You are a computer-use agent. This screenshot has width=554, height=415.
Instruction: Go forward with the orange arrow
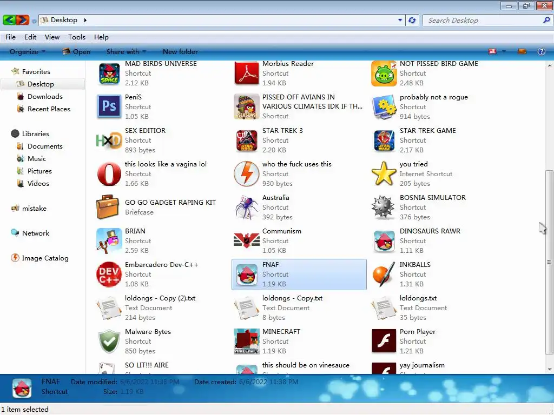[22, 20]
